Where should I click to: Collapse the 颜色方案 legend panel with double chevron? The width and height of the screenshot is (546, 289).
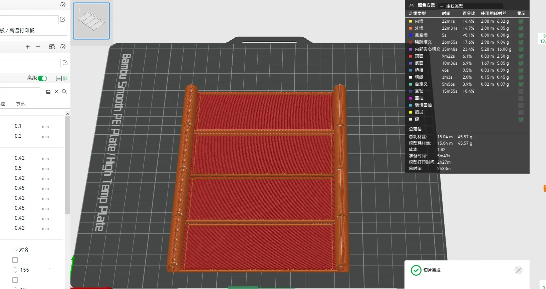[x=412, y=5]
